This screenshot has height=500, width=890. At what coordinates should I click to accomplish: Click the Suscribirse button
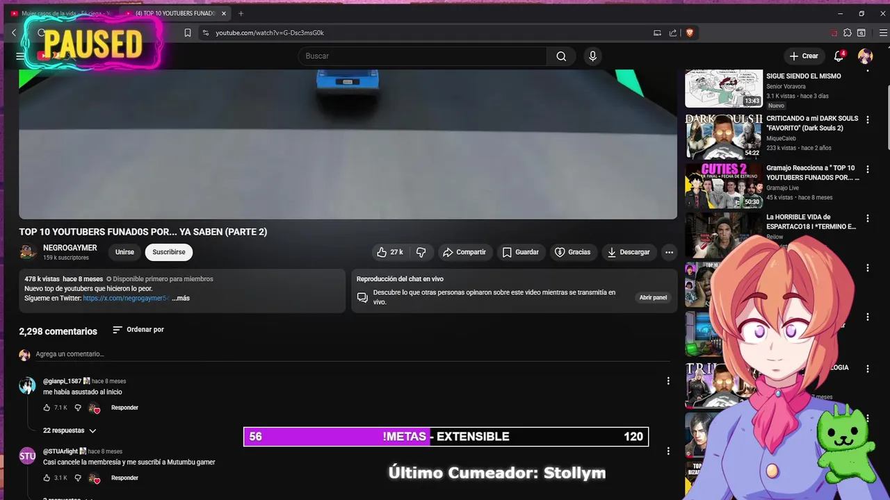[x=169, y=252]
